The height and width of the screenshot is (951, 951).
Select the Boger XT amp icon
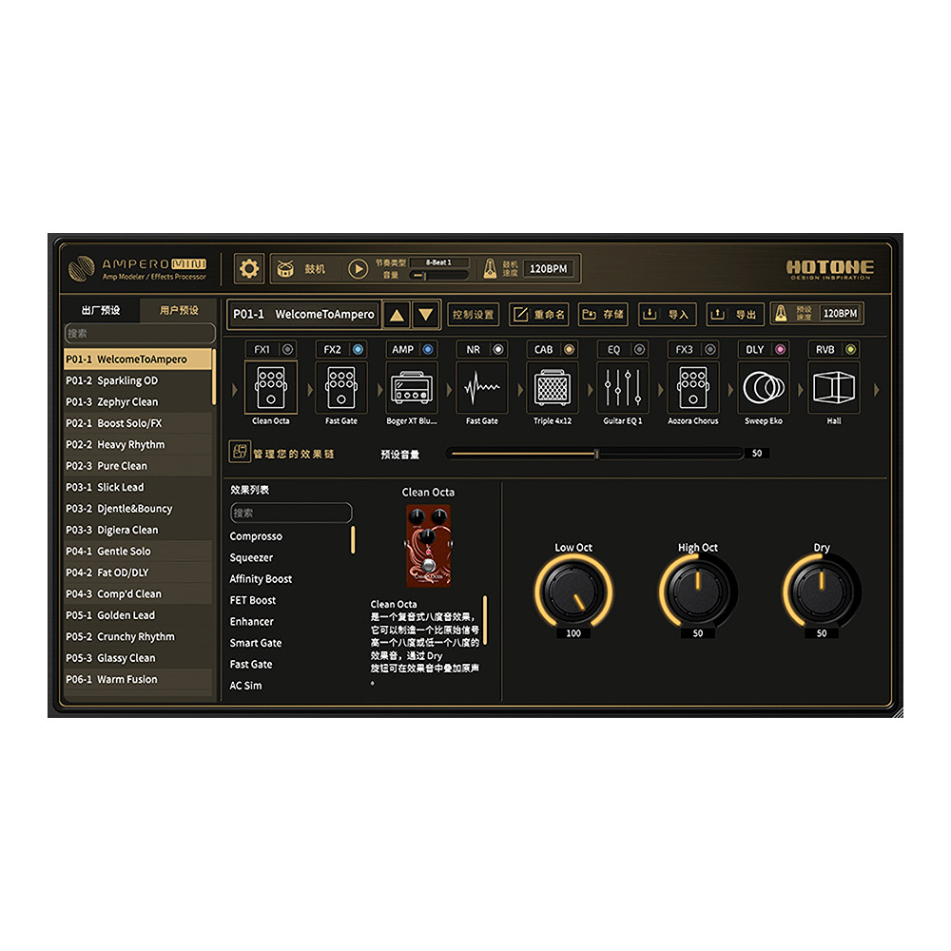413,388
